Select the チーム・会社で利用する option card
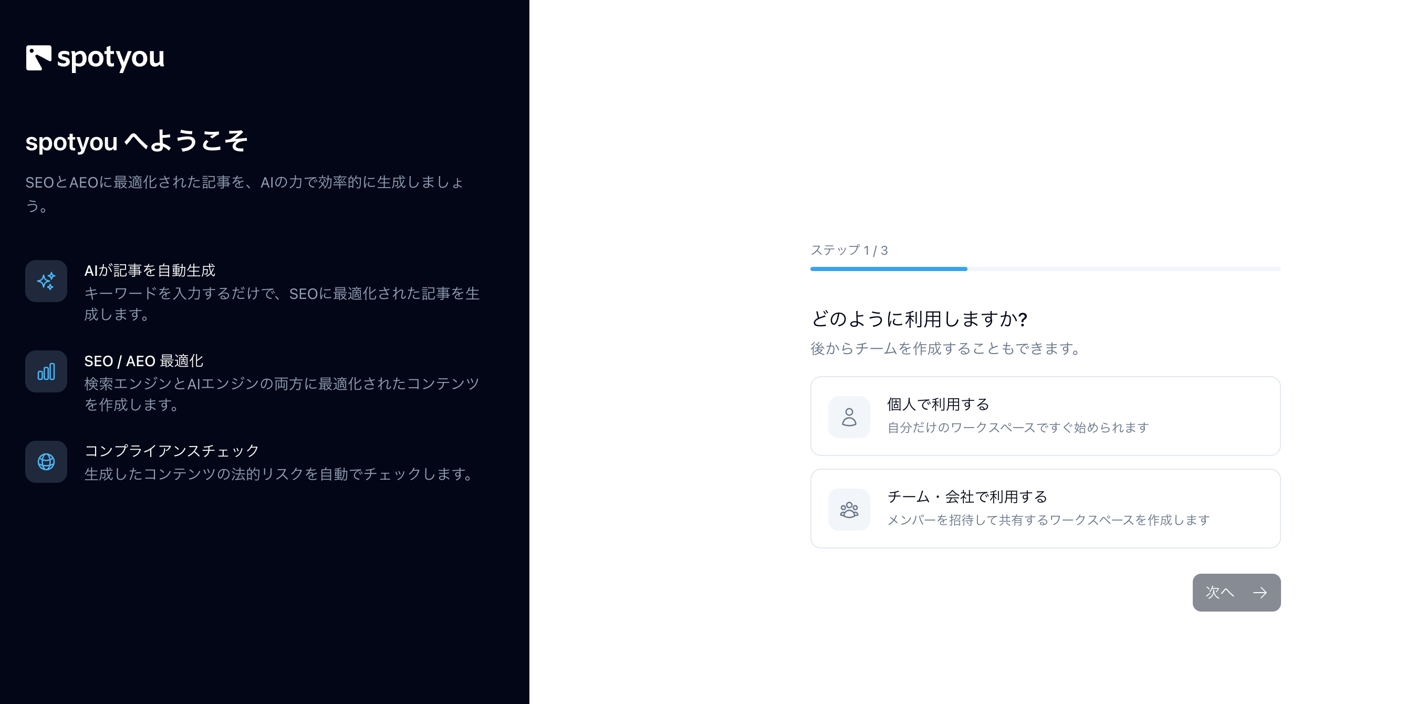 click(x=1046, y=509)
